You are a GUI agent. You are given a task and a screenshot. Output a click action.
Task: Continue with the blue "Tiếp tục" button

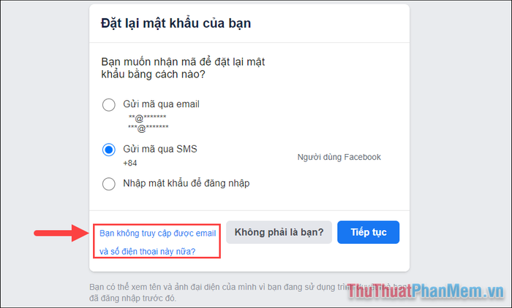pyautogui.click(x=369, y=232)
